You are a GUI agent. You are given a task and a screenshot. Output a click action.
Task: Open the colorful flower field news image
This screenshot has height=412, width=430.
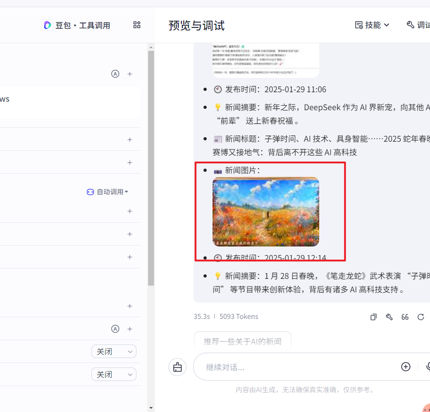pyautogui.click(x=266, y=212)
